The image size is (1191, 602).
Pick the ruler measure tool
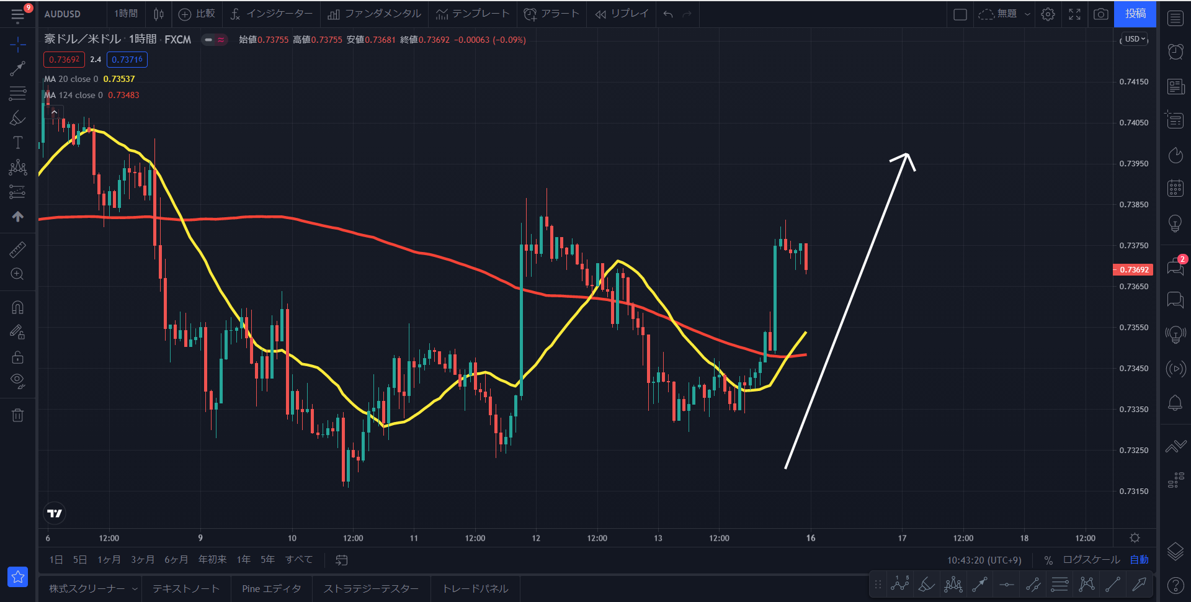(x=17, y=249)
